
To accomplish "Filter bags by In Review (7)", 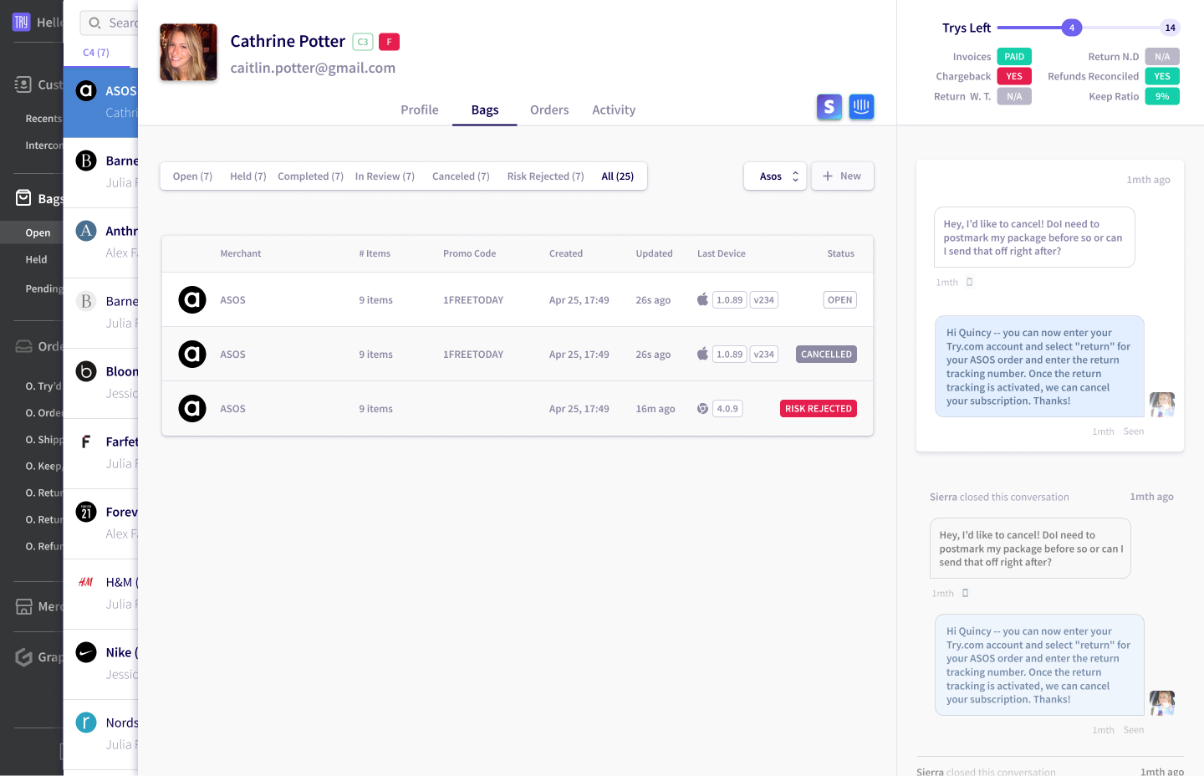I will click(385, 176).
